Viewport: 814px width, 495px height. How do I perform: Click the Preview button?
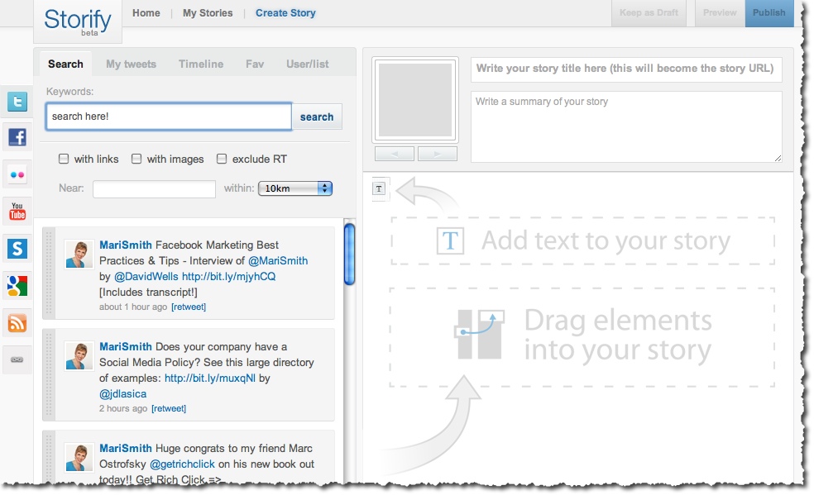click(720, 13)
